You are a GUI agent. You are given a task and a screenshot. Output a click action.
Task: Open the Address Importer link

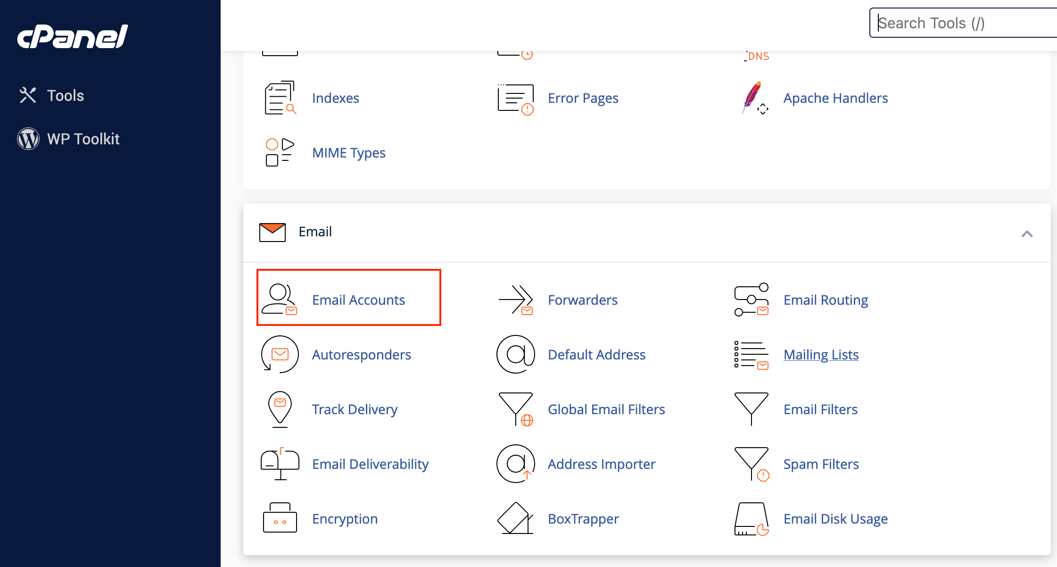(602, 464)
